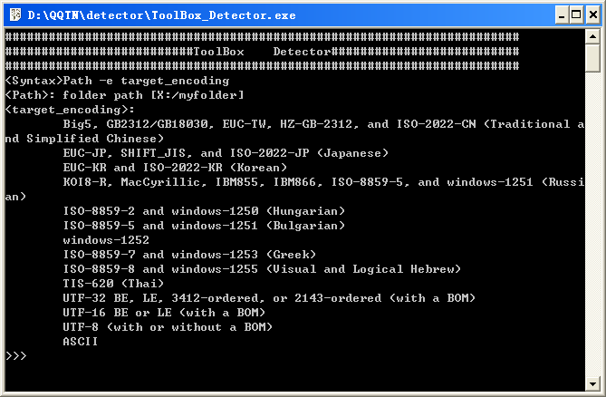
Task: Click the scrollbar up arrow
Action: (x=592, y=37)
